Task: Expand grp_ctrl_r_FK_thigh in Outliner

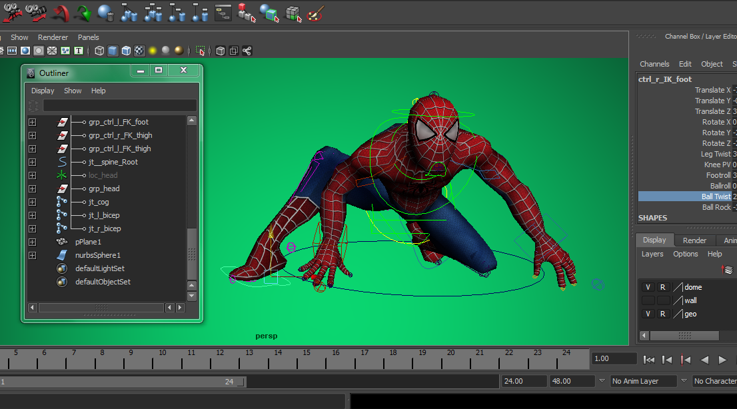Action: [32, 135]
